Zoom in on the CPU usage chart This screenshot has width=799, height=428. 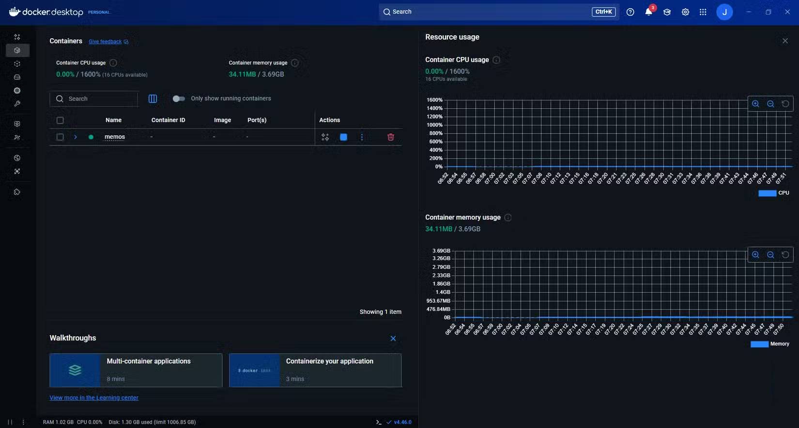pyautogui.click(x=755, y=104)
